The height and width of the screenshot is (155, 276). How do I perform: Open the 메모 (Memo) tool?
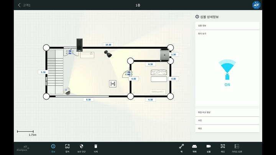pyautogui.click(x=223, y=148)
